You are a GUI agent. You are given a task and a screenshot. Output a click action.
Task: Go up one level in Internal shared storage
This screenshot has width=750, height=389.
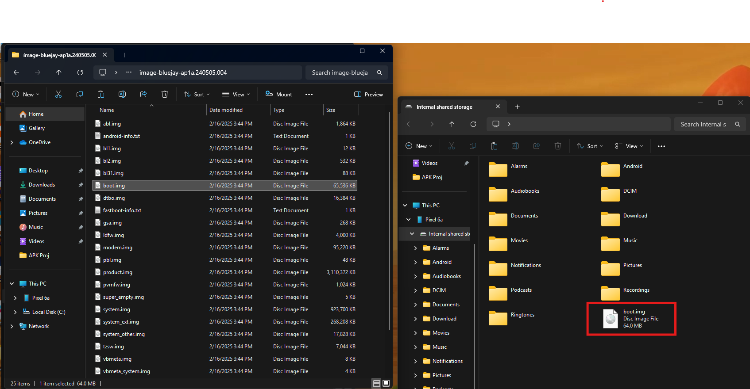[x=452, y=124]
